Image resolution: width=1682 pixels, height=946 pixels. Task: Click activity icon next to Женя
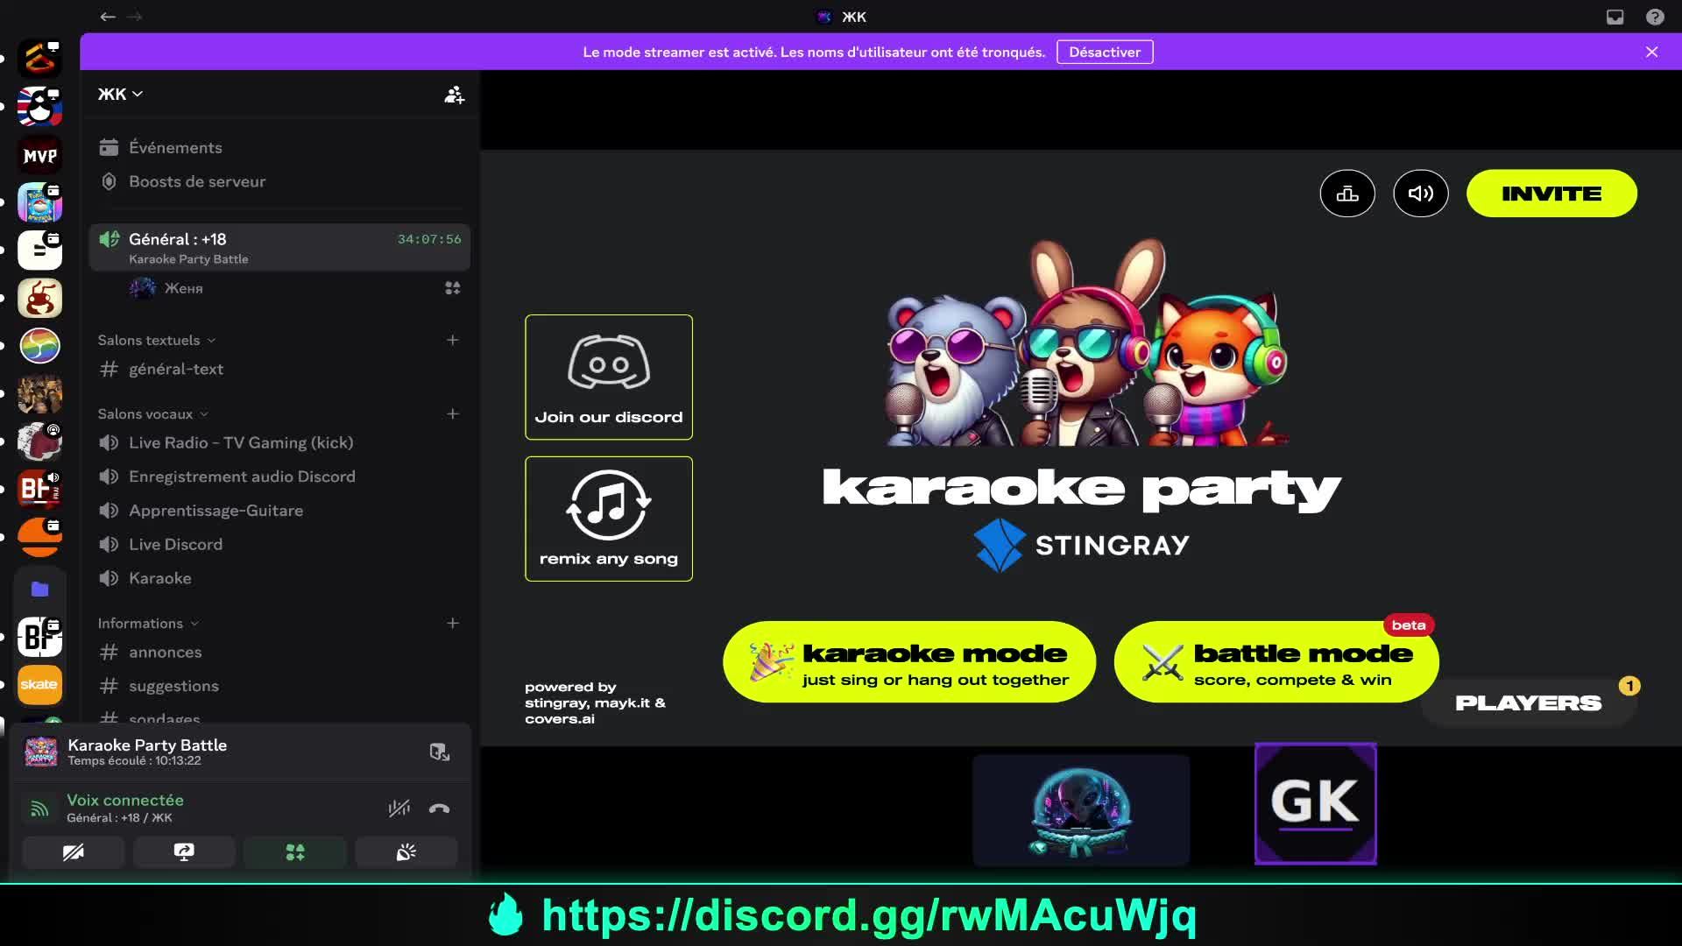click(x=452, y=288)
